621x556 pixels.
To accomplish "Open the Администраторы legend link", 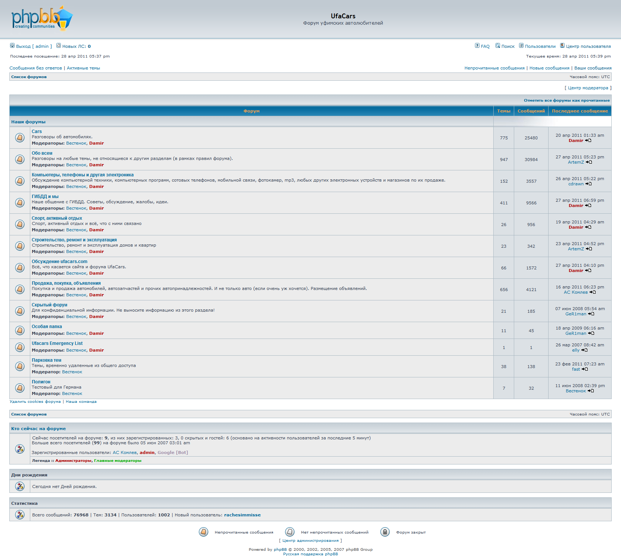I will click(73, 460).
